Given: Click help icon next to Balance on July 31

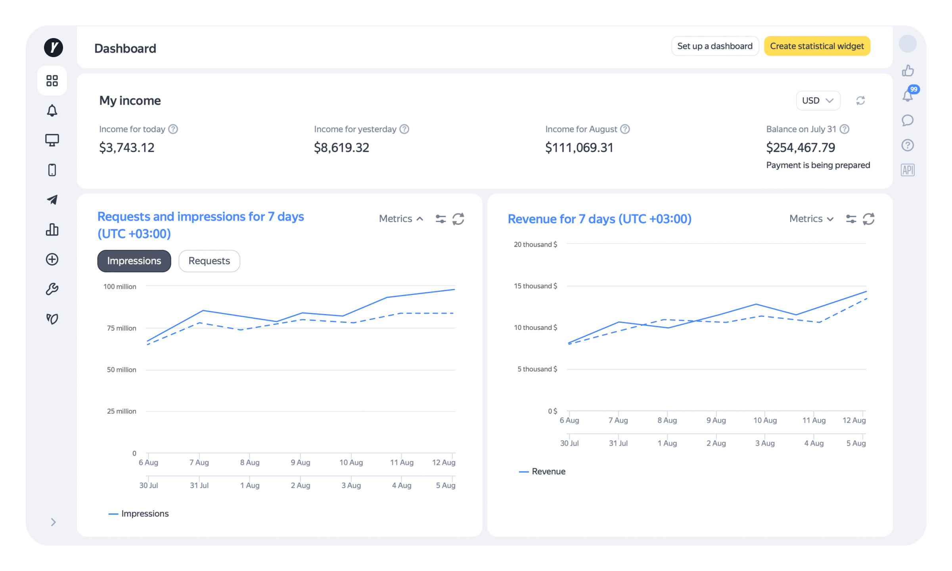Looking at the screenshot, I should [845, 129].
